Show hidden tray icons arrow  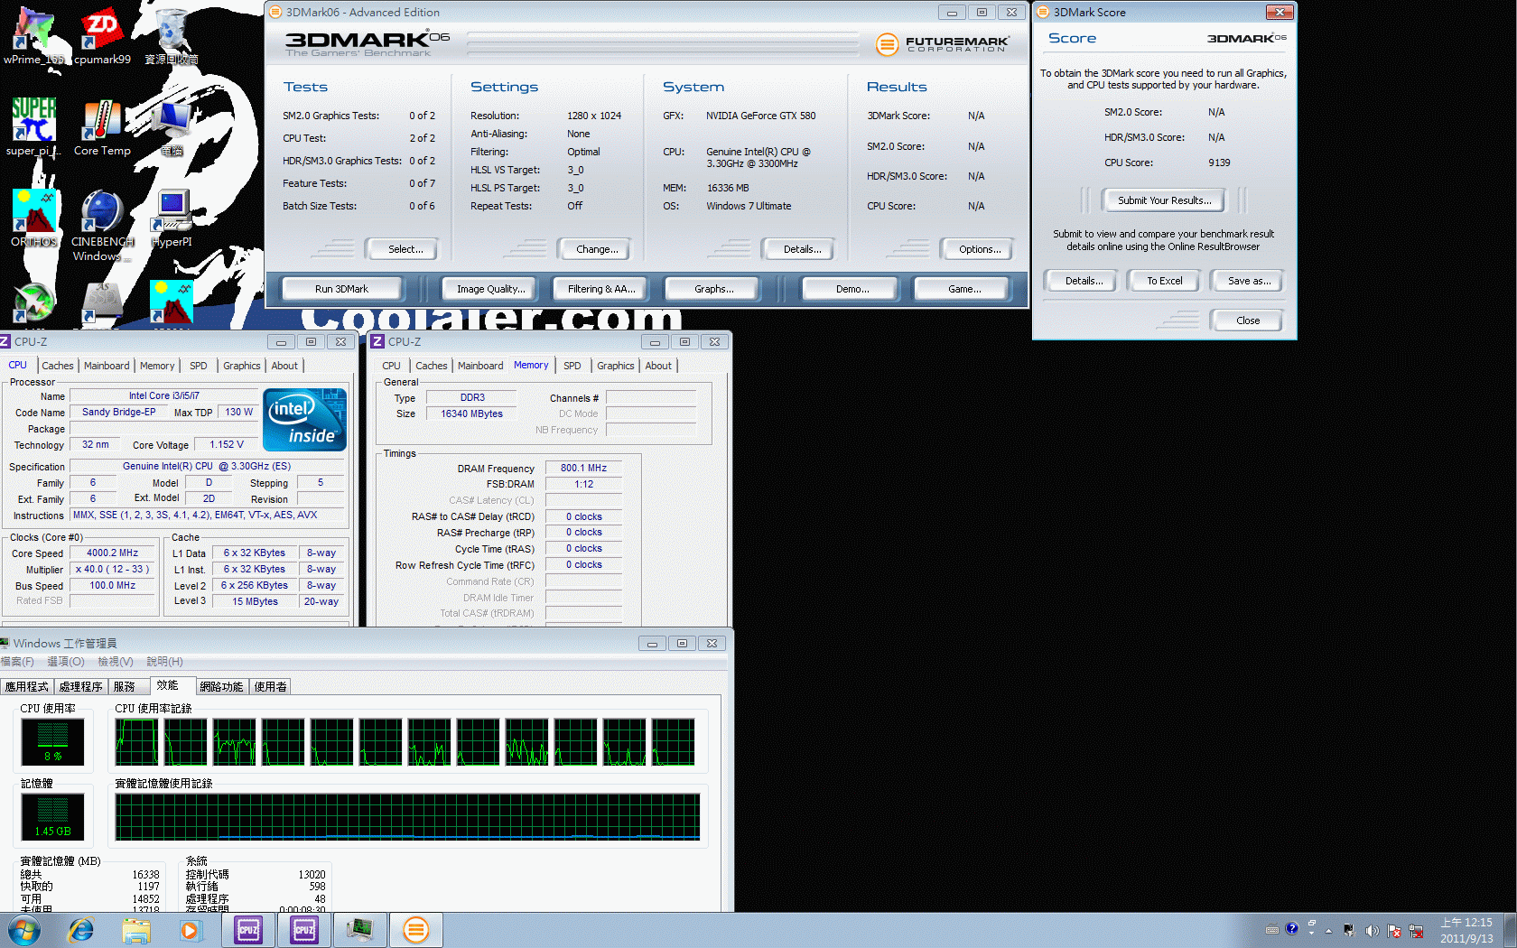[x=1328, y=931]
